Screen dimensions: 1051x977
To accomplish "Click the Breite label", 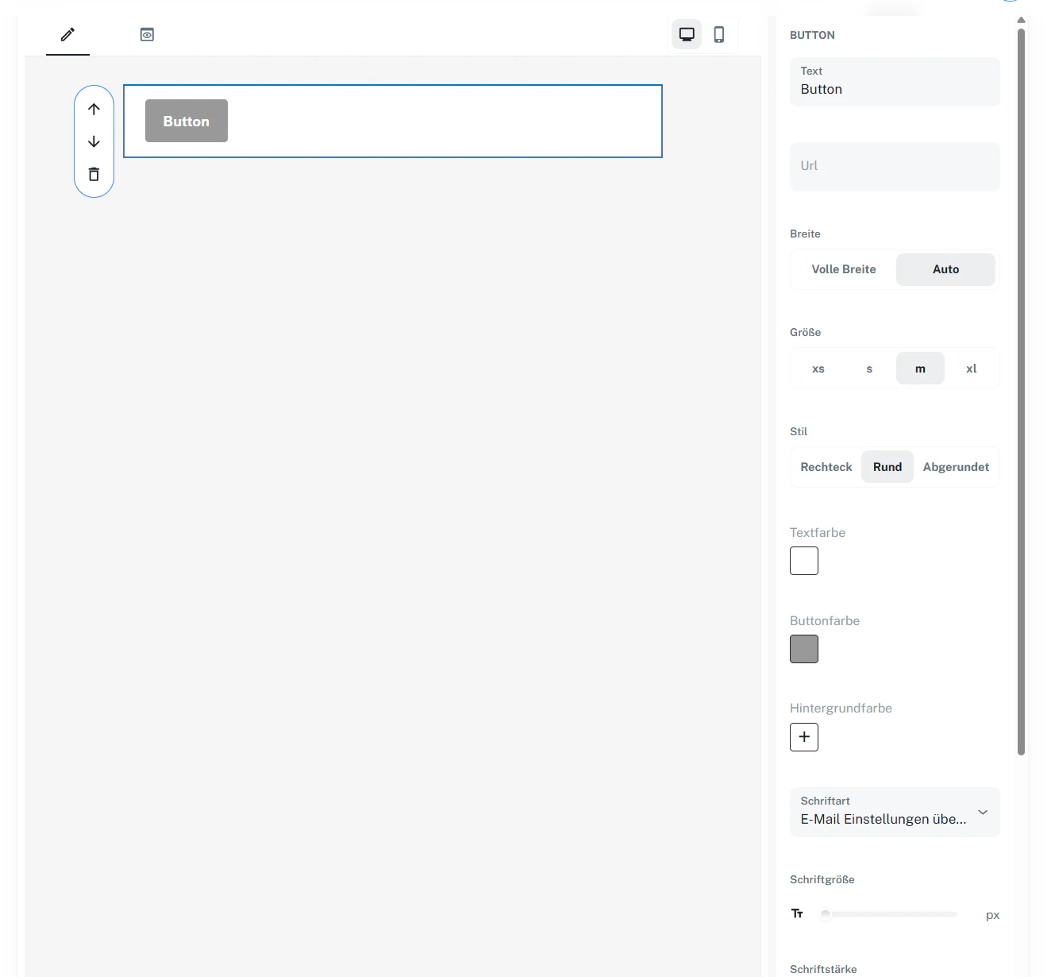I will click(805, 234).
